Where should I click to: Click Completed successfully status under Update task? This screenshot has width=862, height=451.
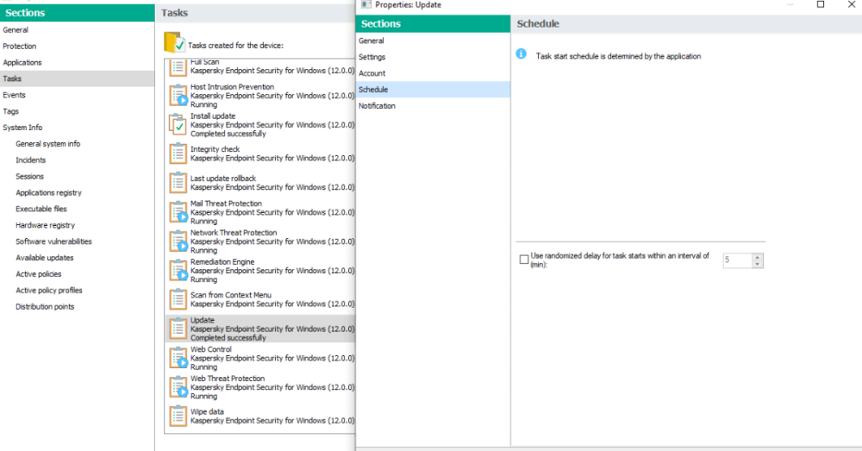(228, 338)
